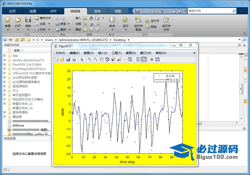
Task: Expand the 666 folder
Action: [x=5, y=56]
